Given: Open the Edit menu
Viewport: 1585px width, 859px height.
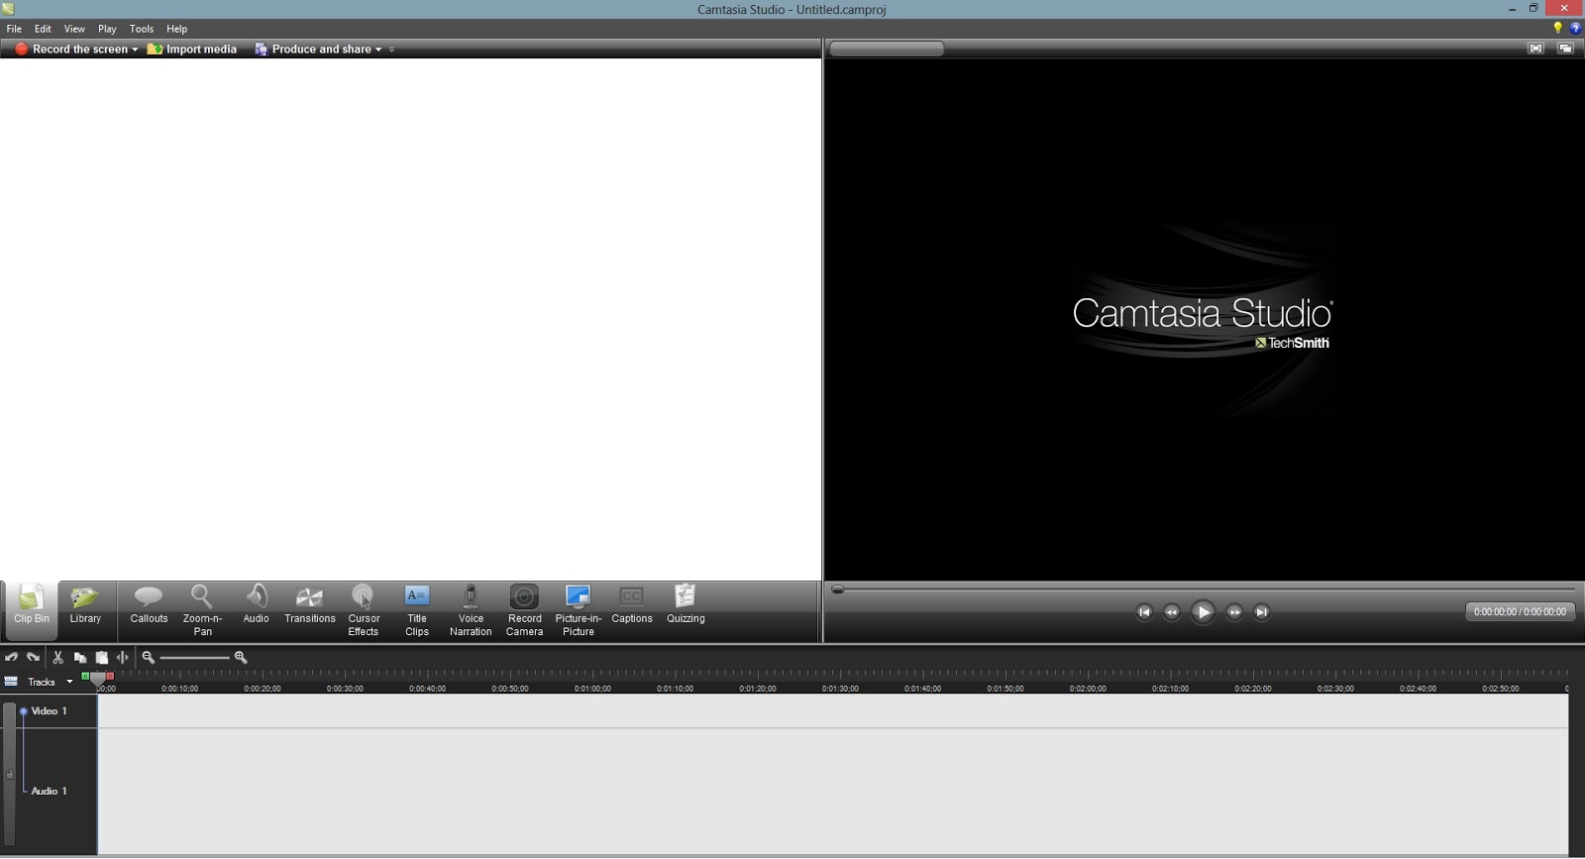Looking at the screenshot, I should (43, 29).
